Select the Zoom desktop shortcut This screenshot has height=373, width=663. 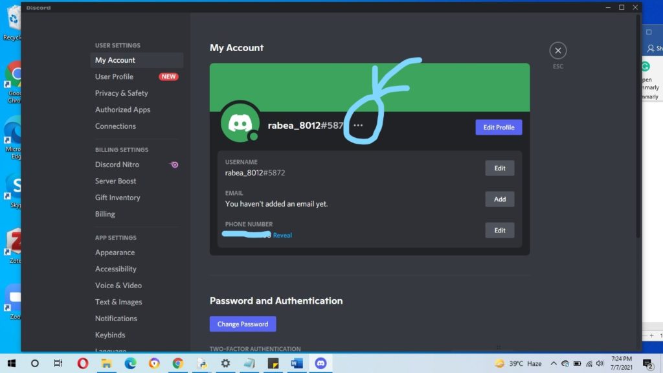(13, 302)
